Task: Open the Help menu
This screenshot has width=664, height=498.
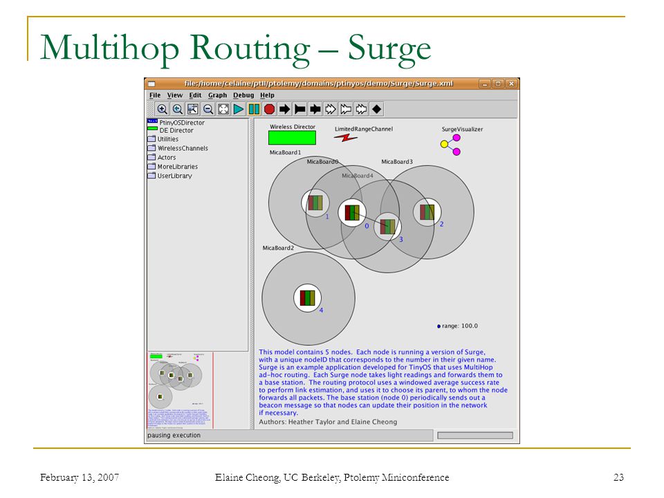Action: tap(267, 95)
